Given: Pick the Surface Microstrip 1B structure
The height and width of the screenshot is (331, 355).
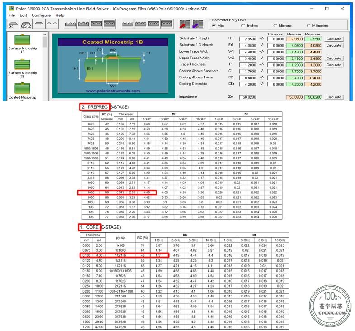Looking at the screenshot, I should tap(23, 44).
